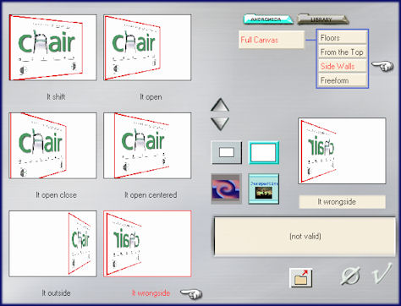
Task: Click the lt wrongside preset name field
Action: (342, 202)
